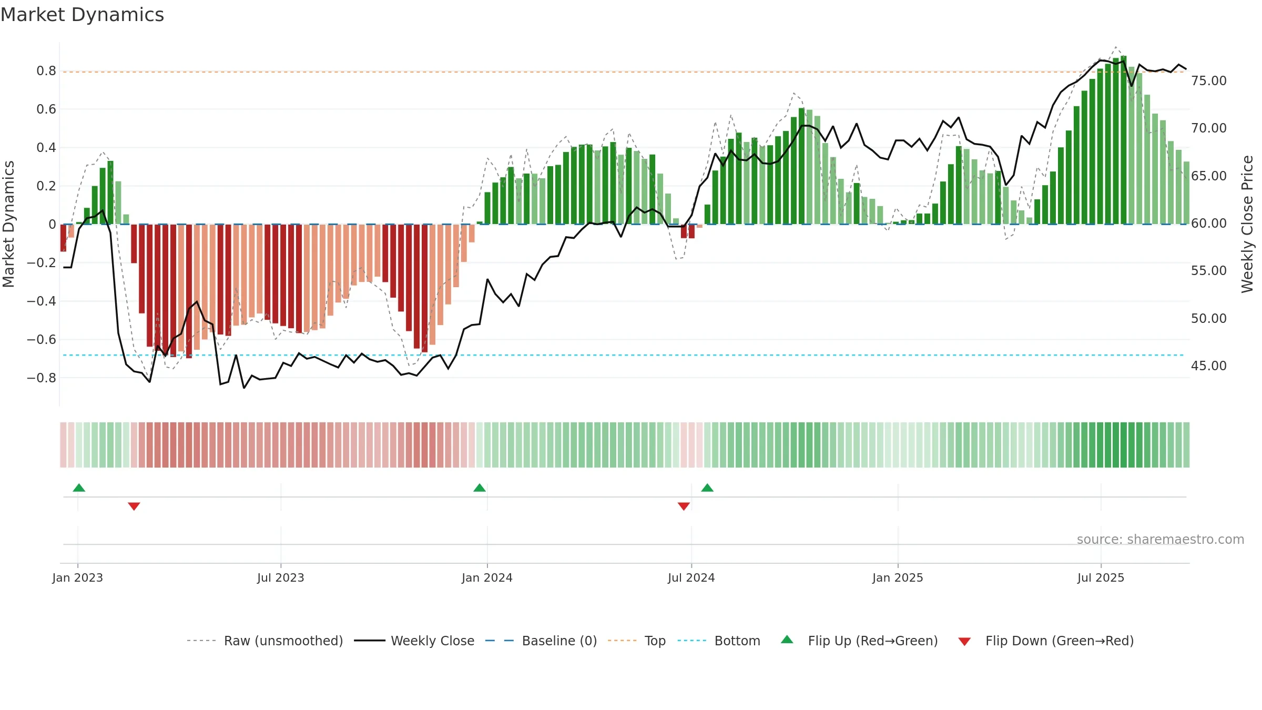Click the green Flip Up legend triangle icon
1262x710 pixels.
tap(787, 640)
